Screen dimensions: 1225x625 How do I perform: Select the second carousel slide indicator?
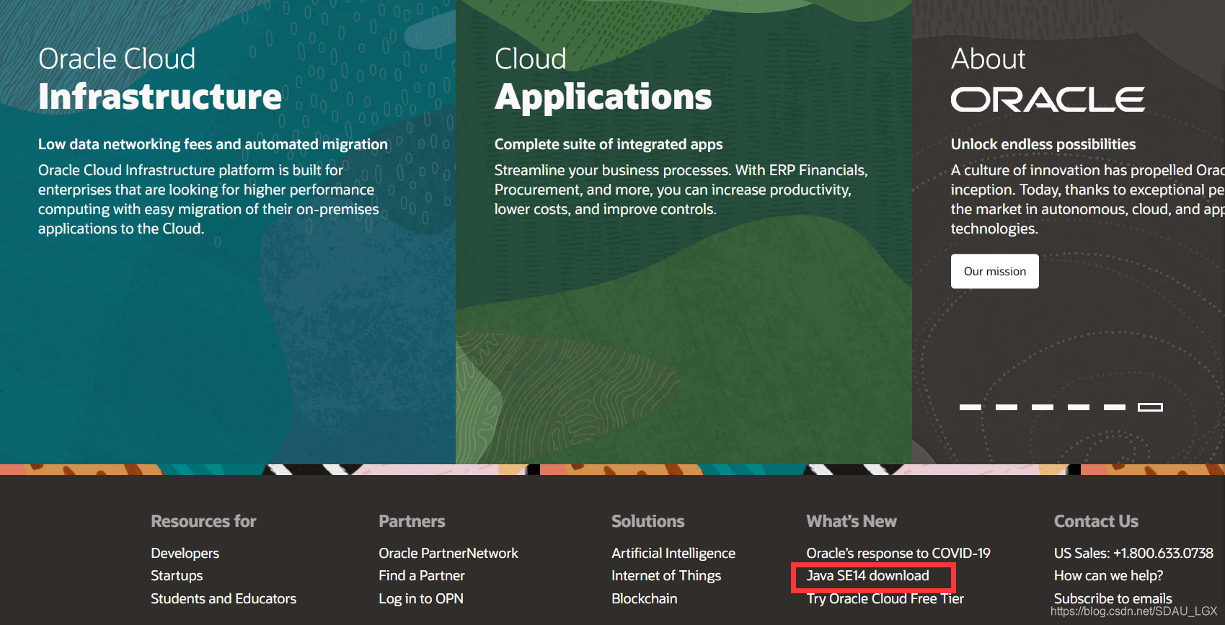coord(1007,407)
